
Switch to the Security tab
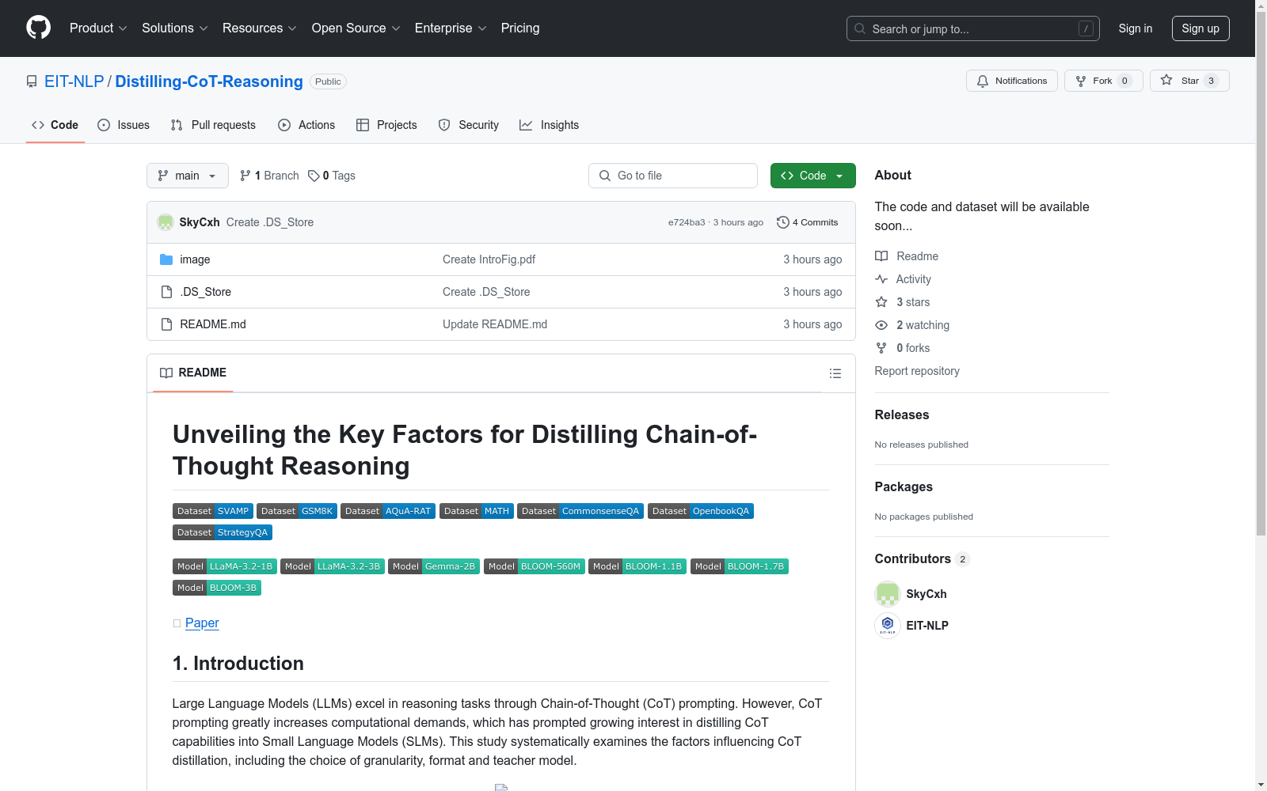tap(469, 125)
